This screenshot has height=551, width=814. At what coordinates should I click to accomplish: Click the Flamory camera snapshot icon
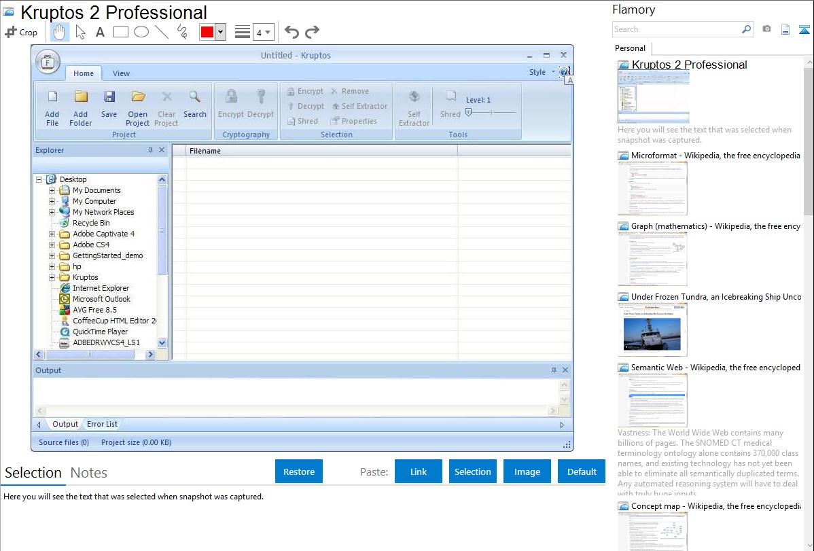click(x=766, y=29)
